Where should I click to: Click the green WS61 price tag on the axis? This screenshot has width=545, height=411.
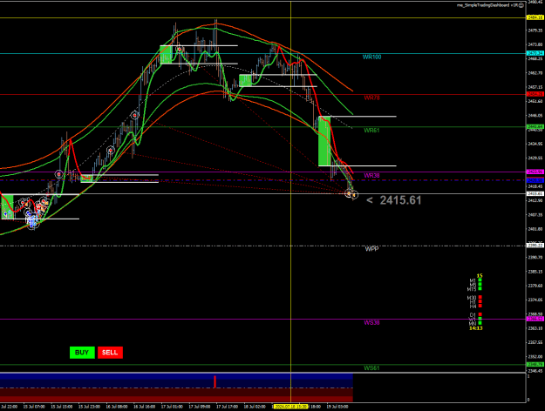(x=535, y=364)
